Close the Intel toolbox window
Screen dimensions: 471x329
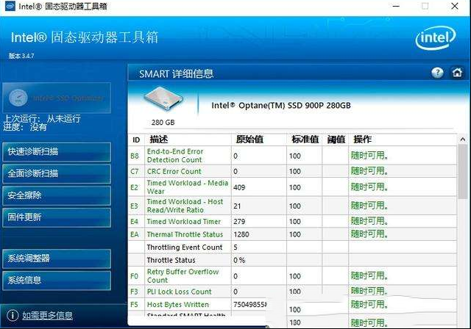point(455,6)
